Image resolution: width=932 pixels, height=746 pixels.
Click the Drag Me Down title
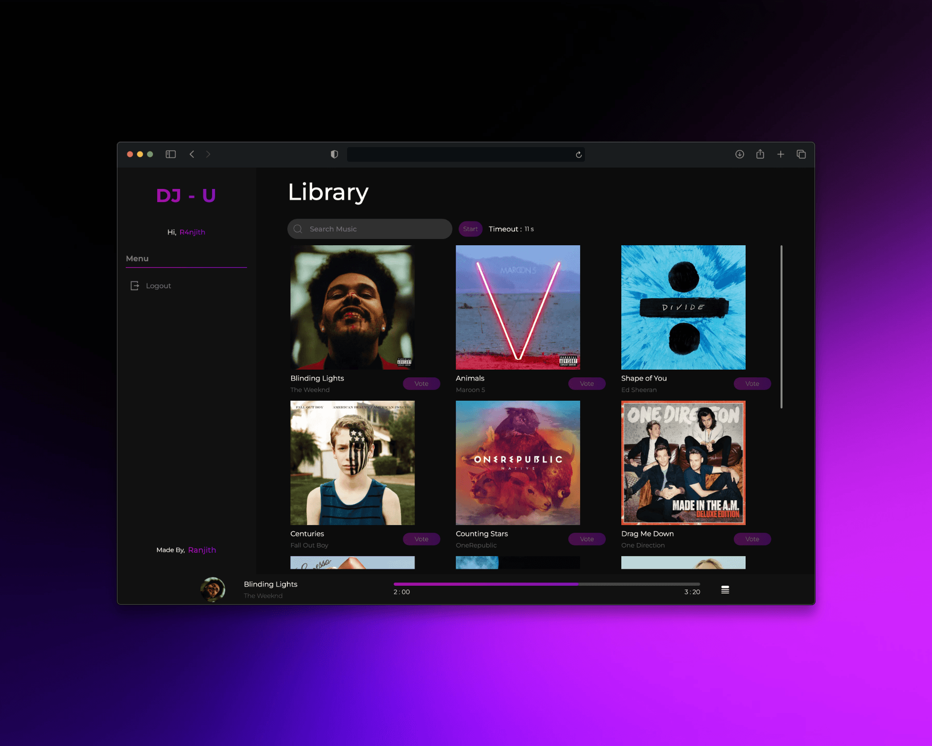pos(648,534)
